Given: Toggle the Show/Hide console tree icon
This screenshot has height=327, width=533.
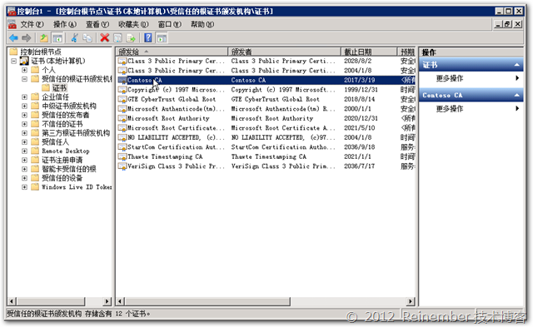Looking at the screenshot, I should (57, 38).
